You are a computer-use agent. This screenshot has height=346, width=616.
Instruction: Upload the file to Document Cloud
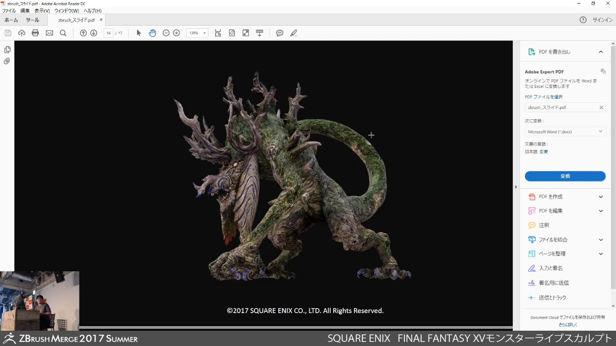[x=22, y=33]
